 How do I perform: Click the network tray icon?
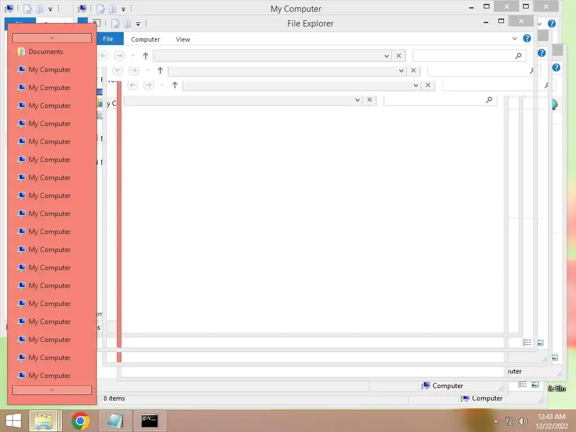tap(510, 421)
